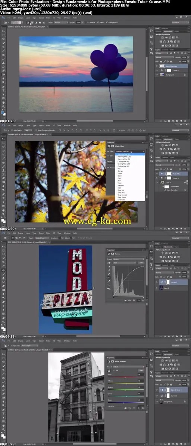Open the Window menu in the pizza screenshot

coord(67,233)
